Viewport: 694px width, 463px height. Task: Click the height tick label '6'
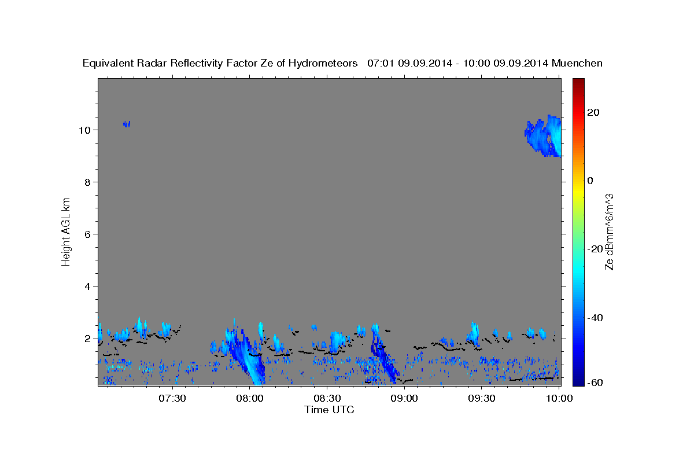tap(88, 234)
